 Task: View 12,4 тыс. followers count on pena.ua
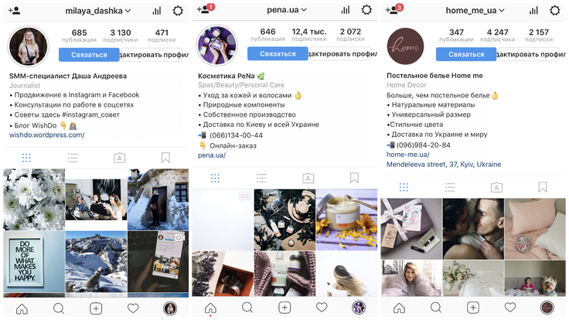click(309, 35)
